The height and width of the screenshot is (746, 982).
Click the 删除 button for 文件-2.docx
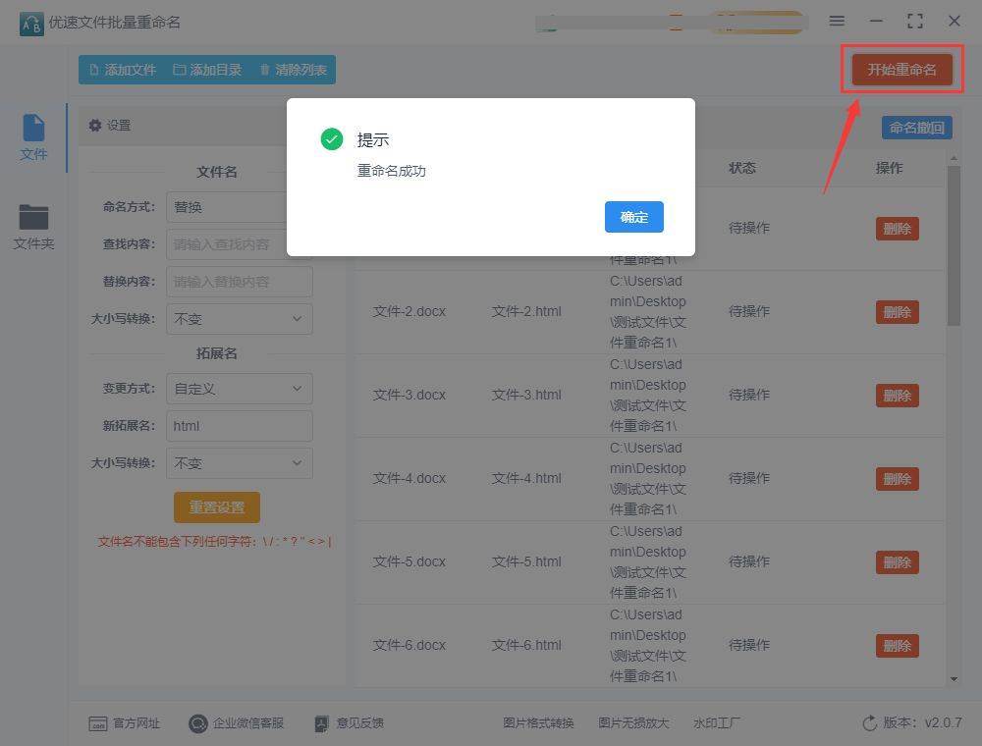(x=897, y=311)
